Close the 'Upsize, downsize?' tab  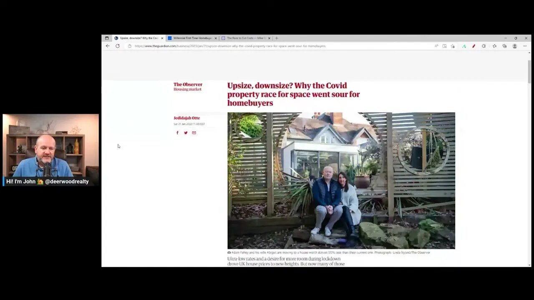(162, 38)
